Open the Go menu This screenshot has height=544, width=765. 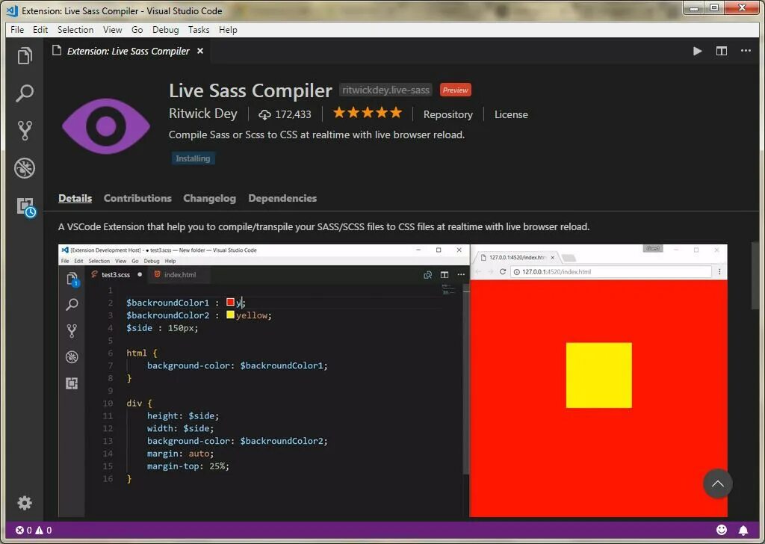[x=137, y=30]
